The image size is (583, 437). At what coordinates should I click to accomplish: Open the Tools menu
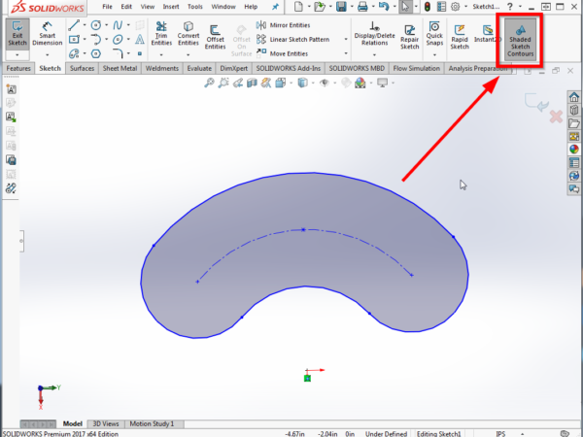click(x=195, y=7)
